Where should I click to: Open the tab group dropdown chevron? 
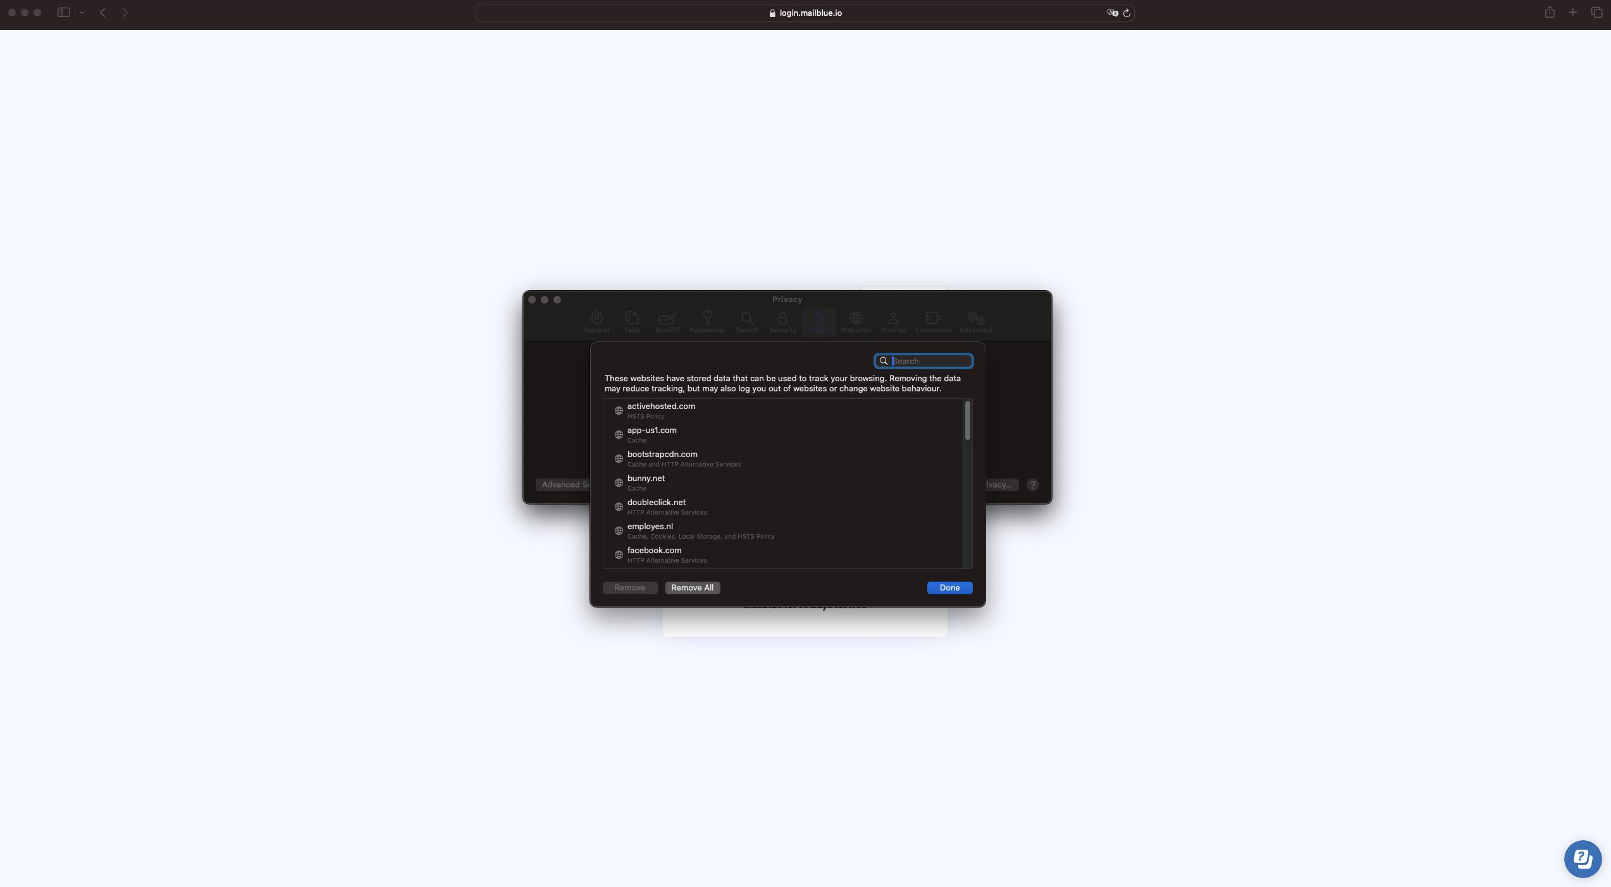point(82,13)
